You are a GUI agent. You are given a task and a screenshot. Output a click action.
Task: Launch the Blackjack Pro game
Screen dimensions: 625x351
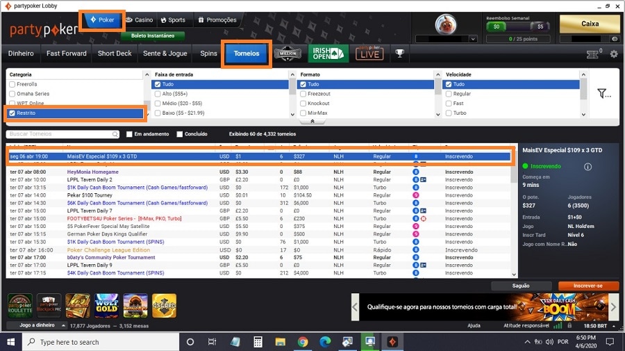pyautogui.click(x=49, y=306)
